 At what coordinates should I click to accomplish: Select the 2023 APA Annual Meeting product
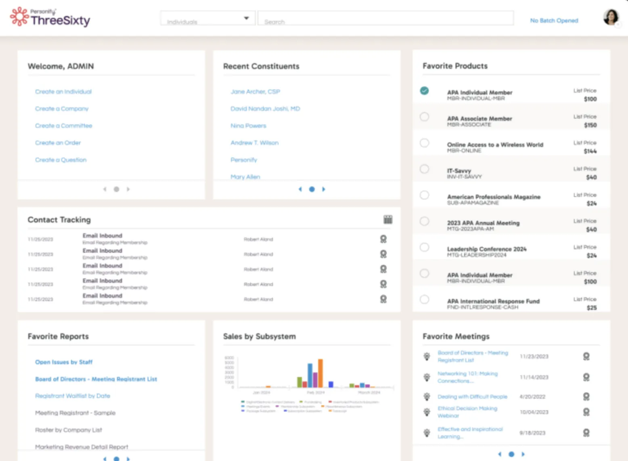point(424,221)
